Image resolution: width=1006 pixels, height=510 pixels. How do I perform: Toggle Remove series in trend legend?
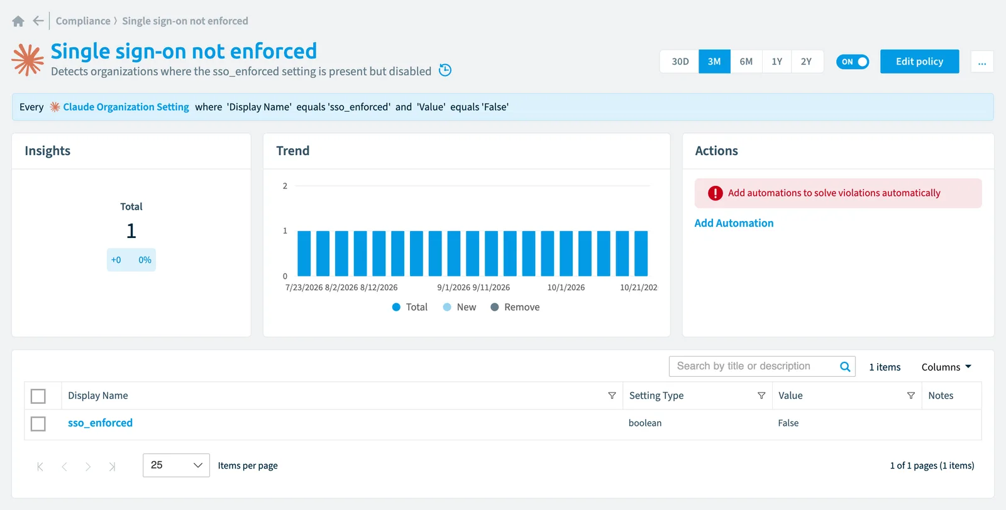[515, 307]
